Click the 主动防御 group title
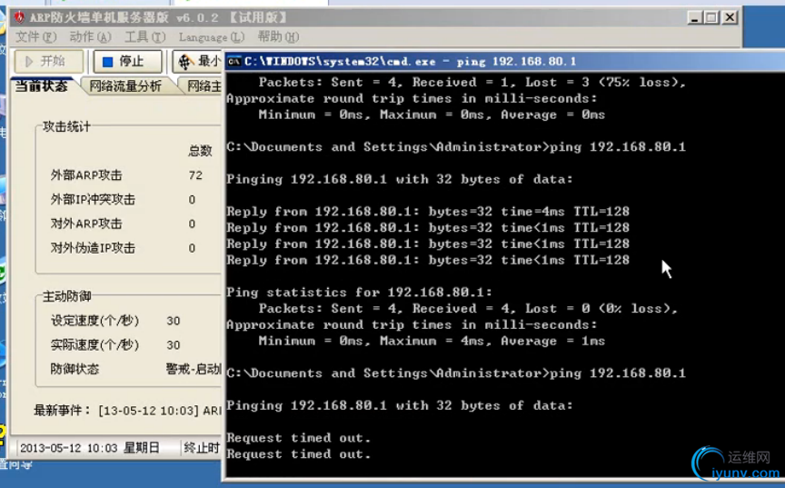The height and width of the screenshot is (488, 785). [x=66, y=296]
